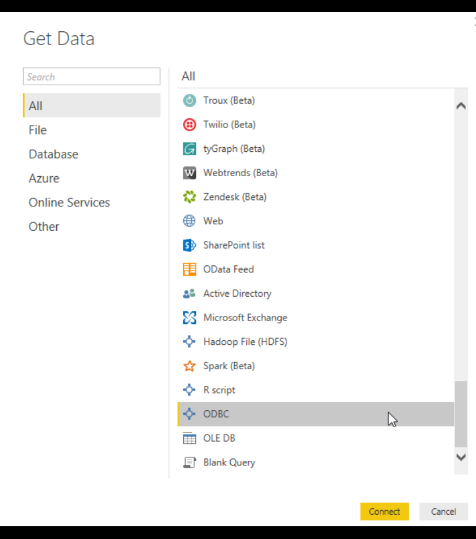Viewport: 476px width, 539px height.
Task: Select the Azure category
Action: (92, 178)
